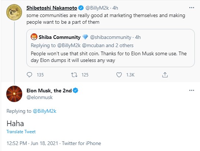Open Elon Musk's profile picture

point(14,94)
